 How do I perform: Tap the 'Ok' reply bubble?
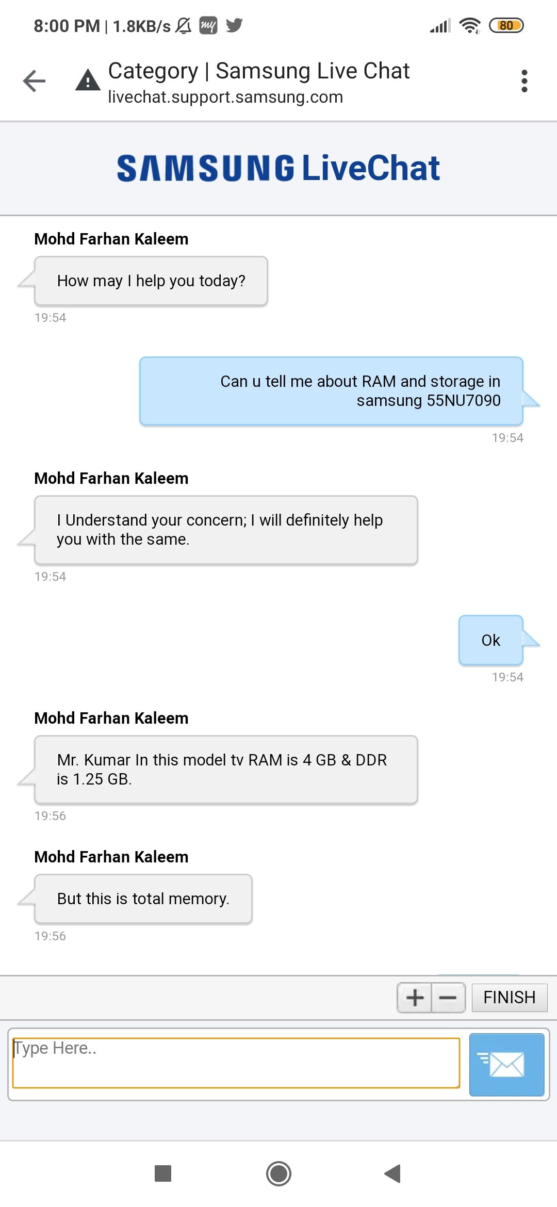490,640
